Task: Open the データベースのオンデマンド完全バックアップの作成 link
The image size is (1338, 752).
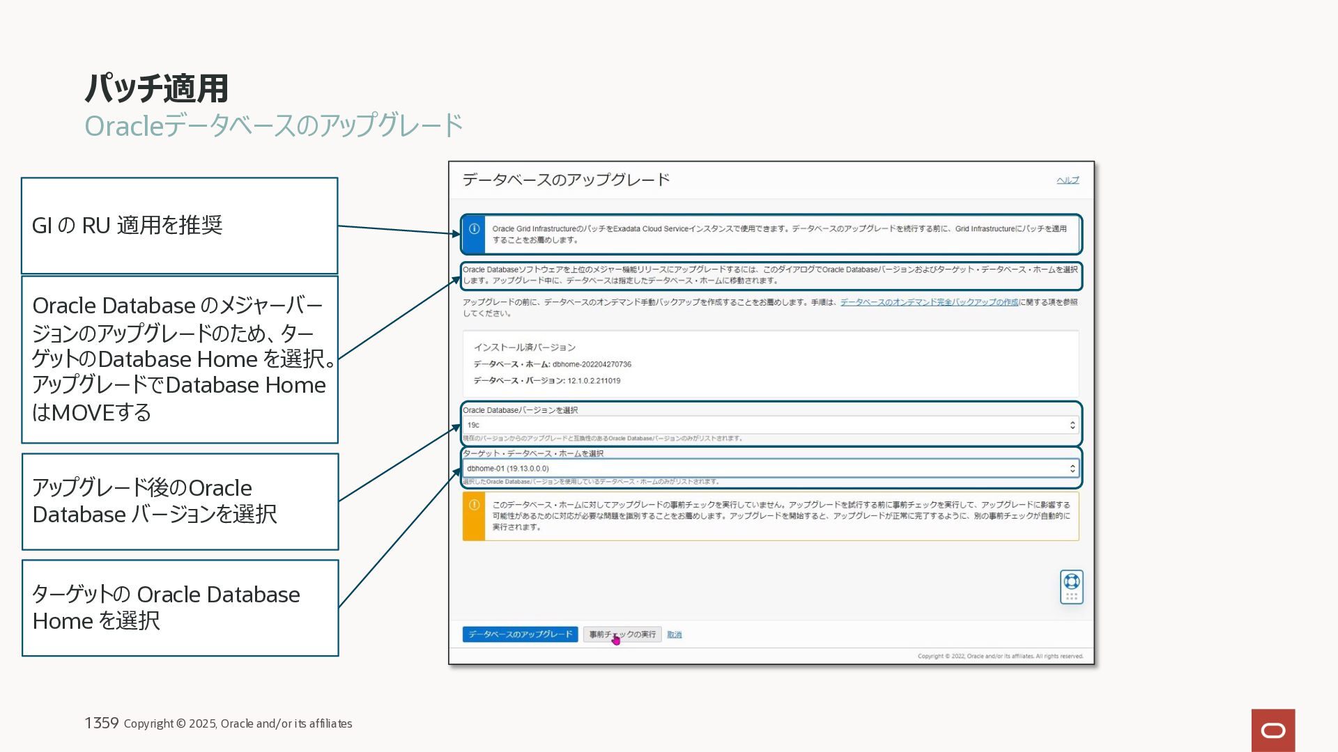Action: [929, 302]
